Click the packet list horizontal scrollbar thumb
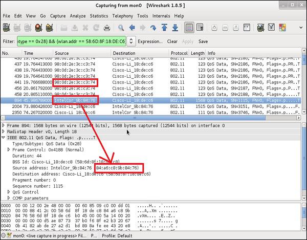This screenshot has width=307, height=240. tap(135, 118)
